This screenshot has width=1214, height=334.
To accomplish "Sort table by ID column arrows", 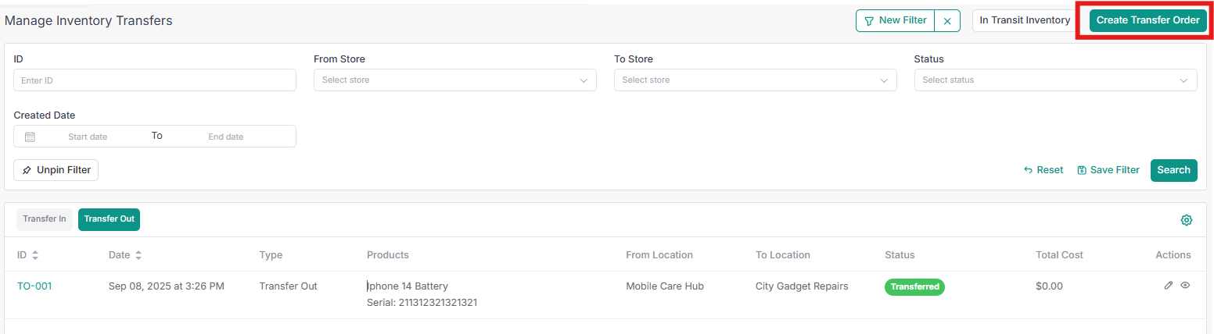I will point(35,255).
